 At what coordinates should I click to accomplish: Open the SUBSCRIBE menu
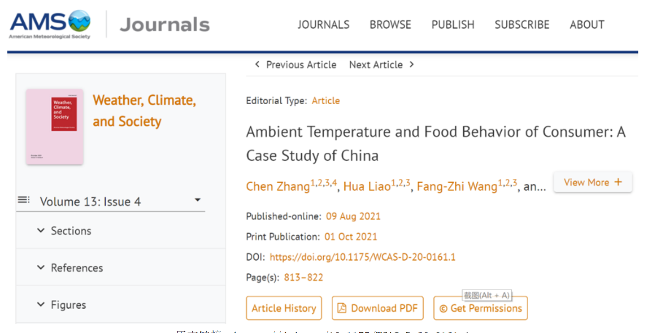(x=522, y=25)
